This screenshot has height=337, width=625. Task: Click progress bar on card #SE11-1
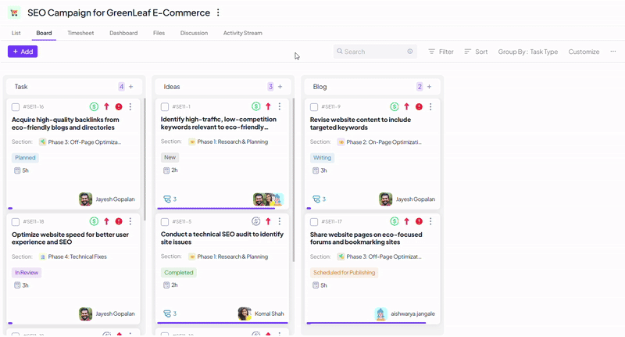tap(222, 208)
